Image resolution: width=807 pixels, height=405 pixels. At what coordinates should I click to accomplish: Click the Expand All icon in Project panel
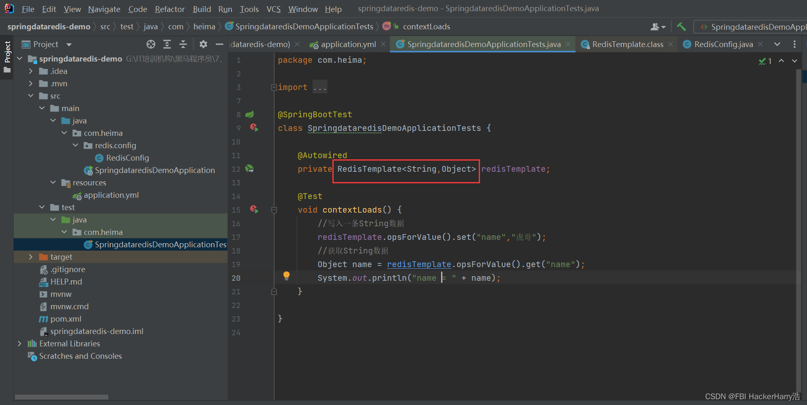pos(167,44)
